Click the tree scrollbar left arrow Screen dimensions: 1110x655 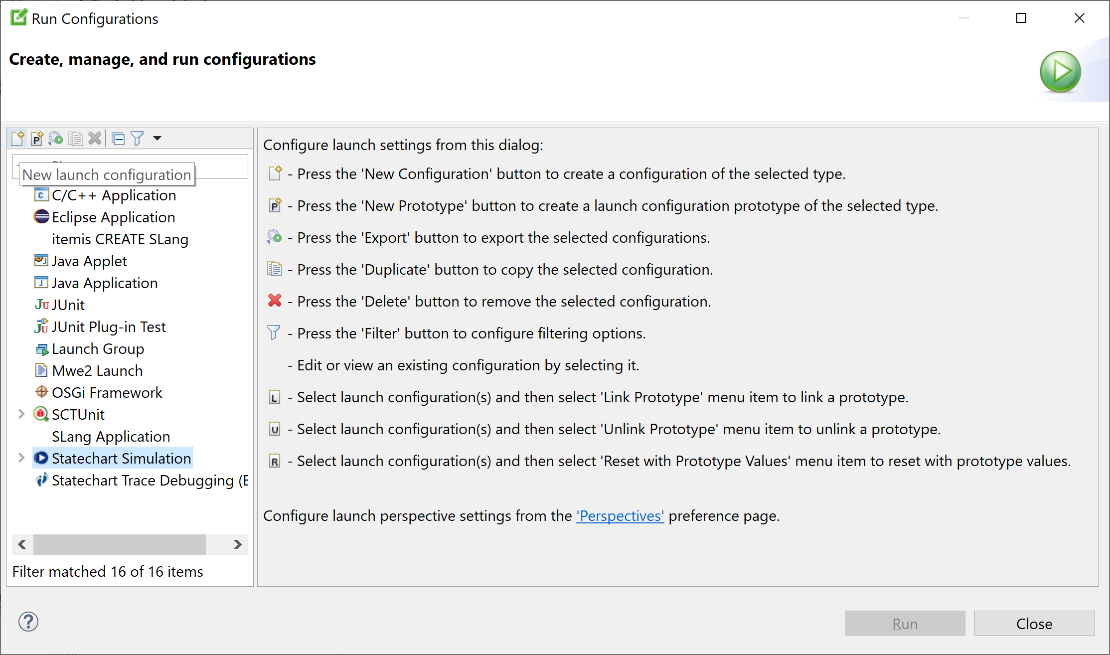click(22, 544)
